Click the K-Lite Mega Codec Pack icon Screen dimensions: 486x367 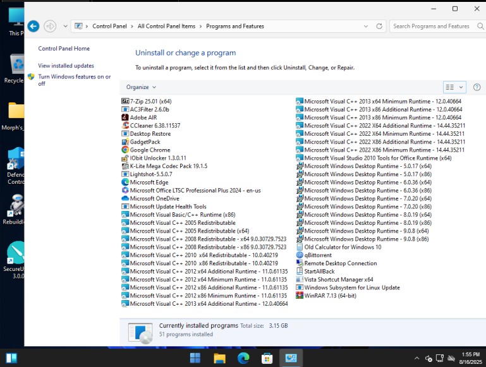click(x=125, y=166)
